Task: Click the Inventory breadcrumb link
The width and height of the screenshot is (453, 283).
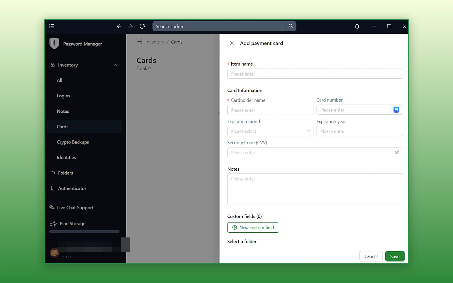Action: (155, 42)
